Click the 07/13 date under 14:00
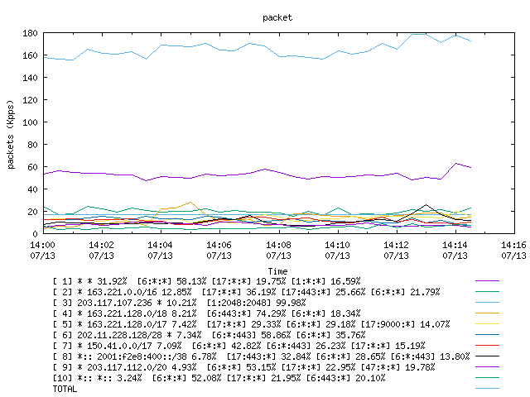 [42, 256]
